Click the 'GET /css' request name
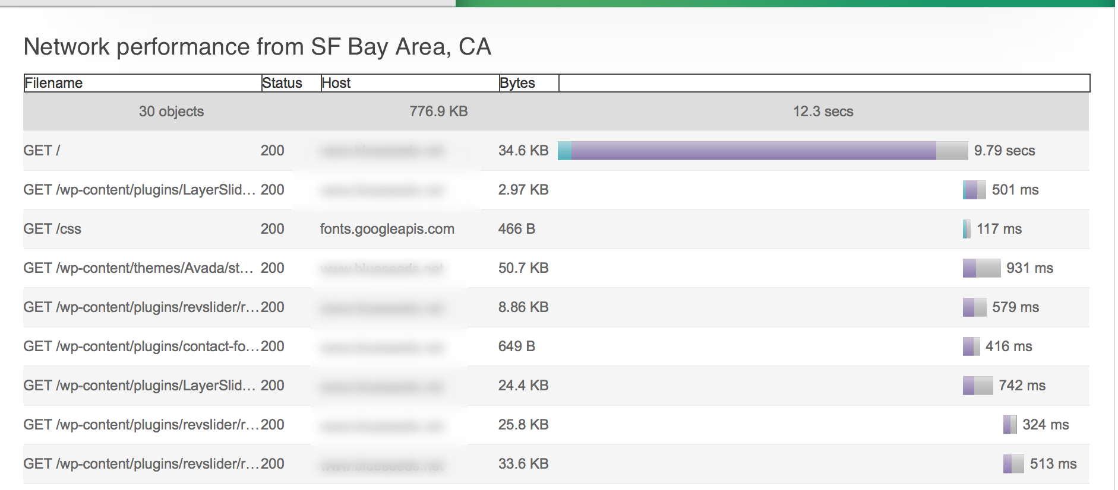This screenshot has height=490, width=1118. pos(52,229)
